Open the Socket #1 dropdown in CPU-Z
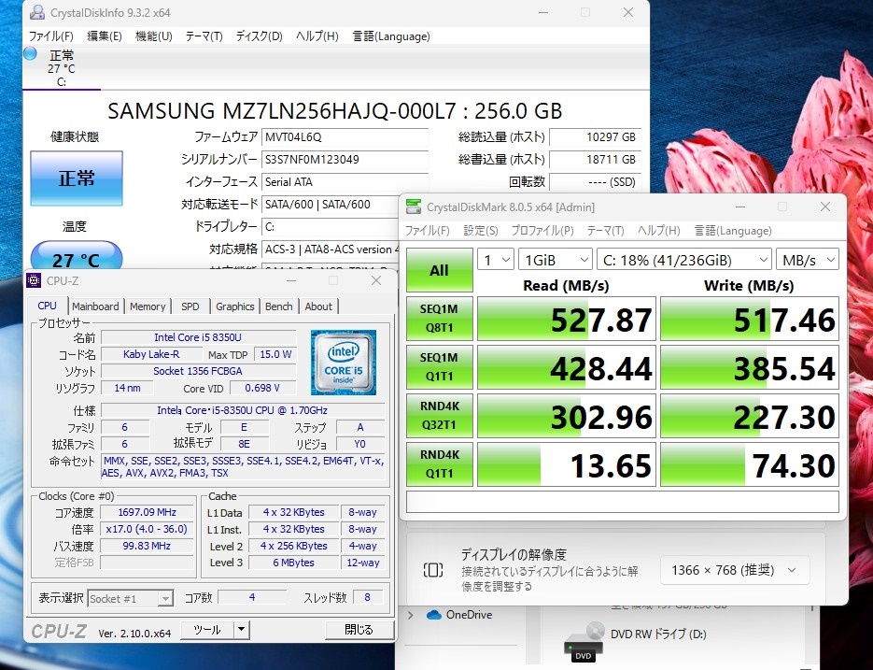This screenshot has width=873, height=670. tap(131, 599)
